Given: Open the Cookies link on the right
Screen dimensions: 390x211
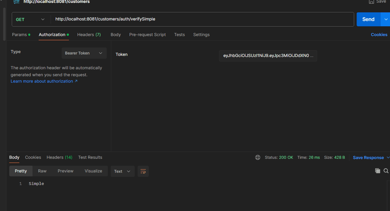Looking at the screenshot, I should pos(379,35).
